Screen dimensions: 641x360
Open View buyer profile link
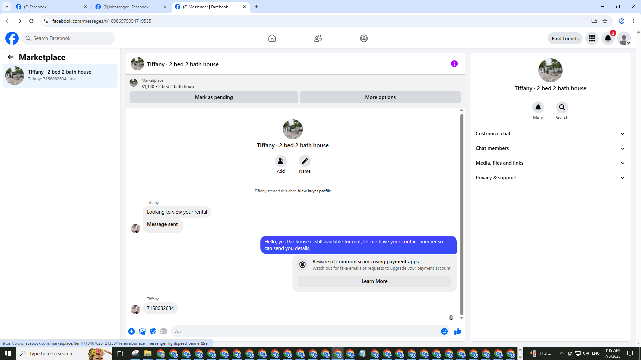coord(314,191)
